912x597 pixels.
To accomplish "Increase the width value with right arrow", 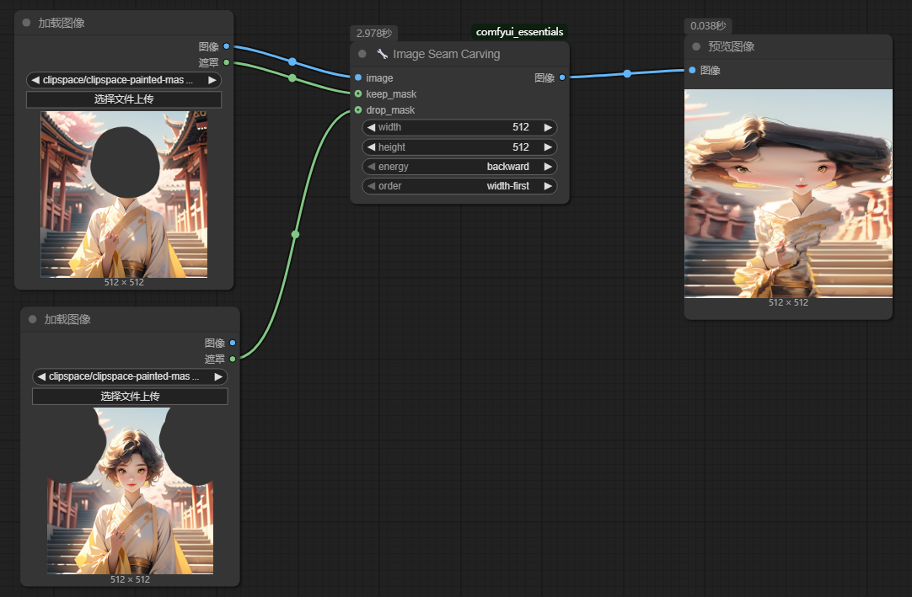I will 548,127.
